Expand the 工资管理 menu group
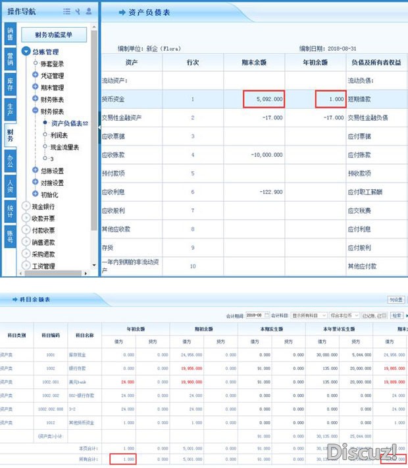The height and width of the screenshot is (468, 408). [x=26, y=265]
